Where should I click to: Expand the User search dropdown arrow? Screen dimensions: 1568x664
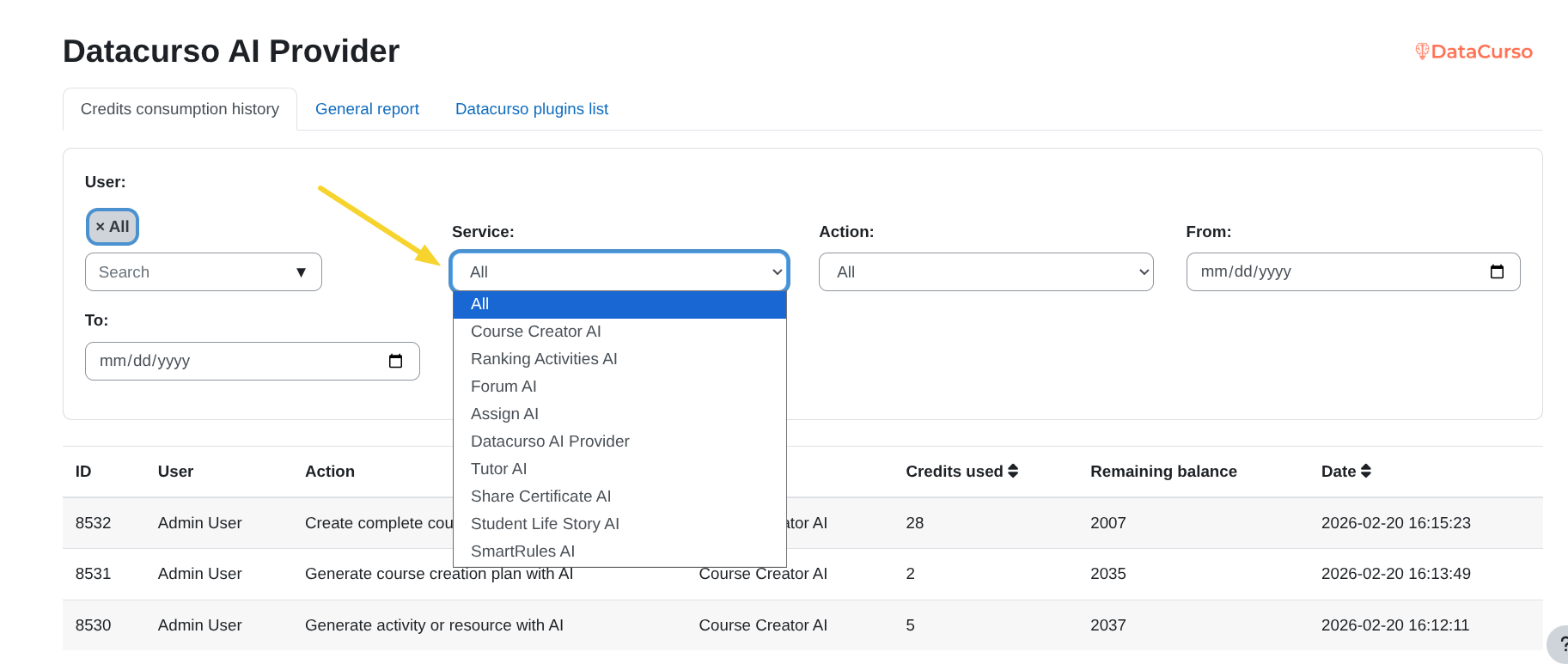pyautogui.click(x=301, y=272)
